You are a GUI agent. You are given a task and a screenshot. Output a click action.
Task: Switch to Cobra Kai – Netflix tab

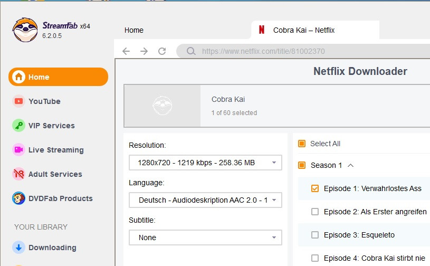(x=303, y=30)
